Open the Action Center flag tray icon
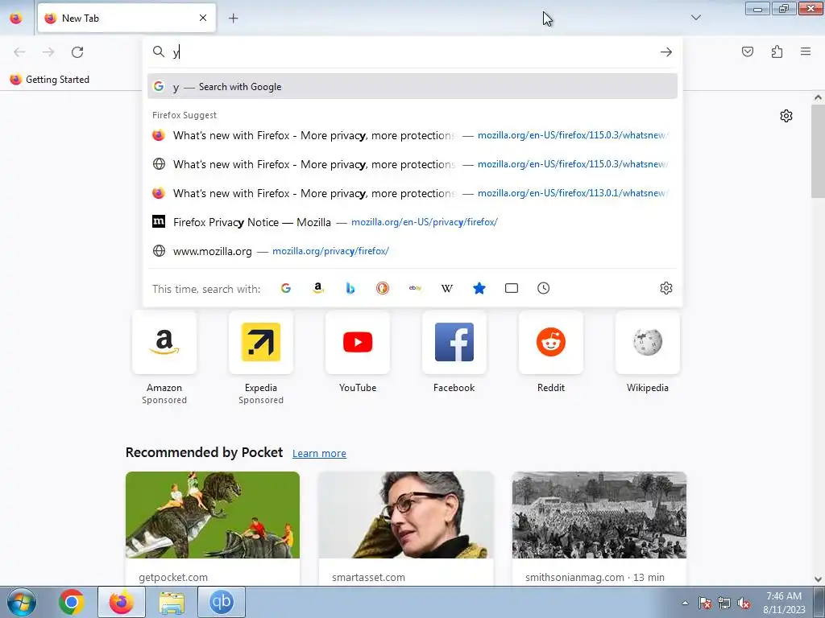 point(705,604)
